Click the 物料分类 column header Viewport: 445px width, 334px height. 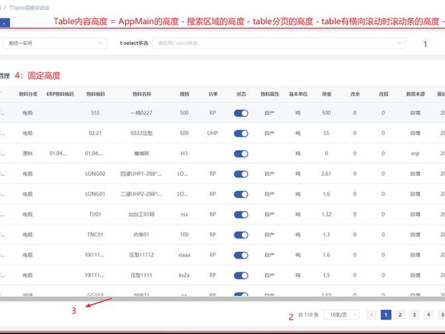[x=28, y=94]
